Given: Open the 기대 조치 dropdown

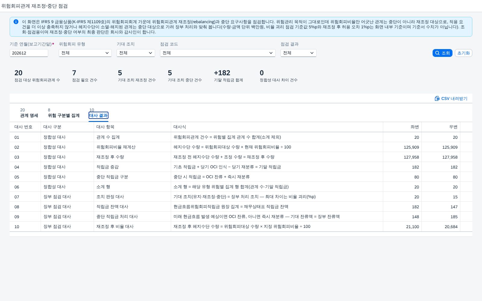Looking at the screenshot, I should [136, 53].
